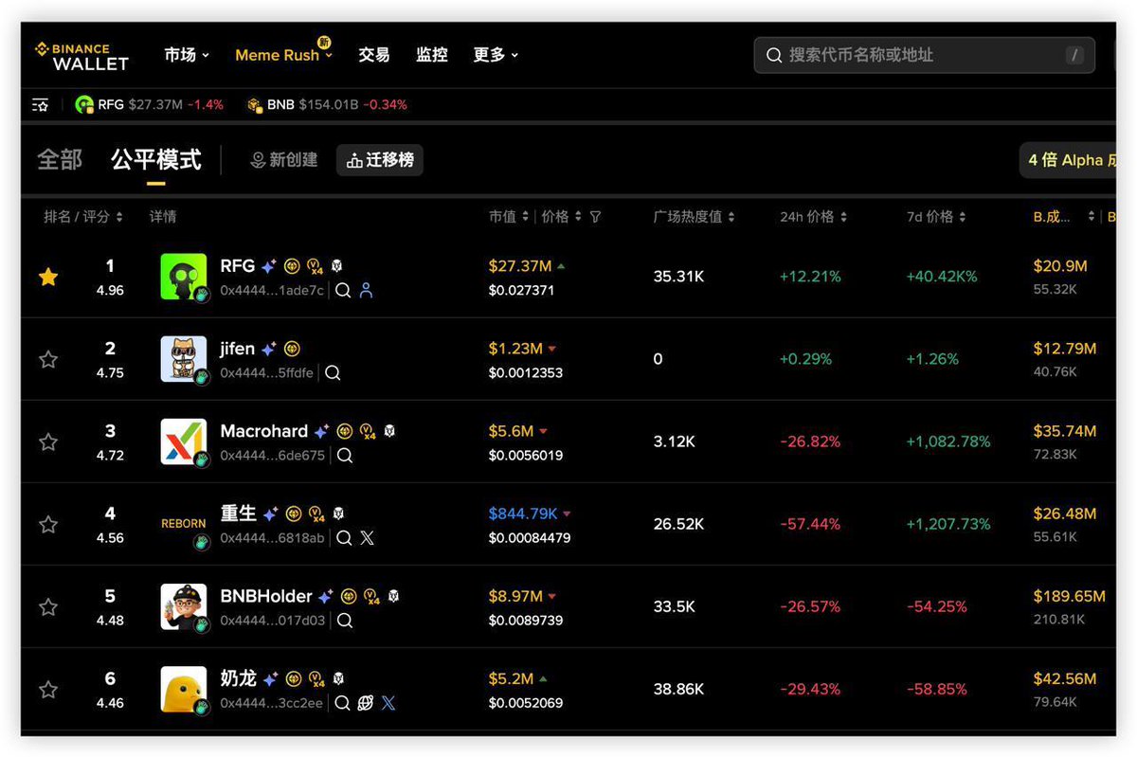Click BNB $154.01B in ticker bar
This screenshot has width=1137, height=757.
coord(327,105)
